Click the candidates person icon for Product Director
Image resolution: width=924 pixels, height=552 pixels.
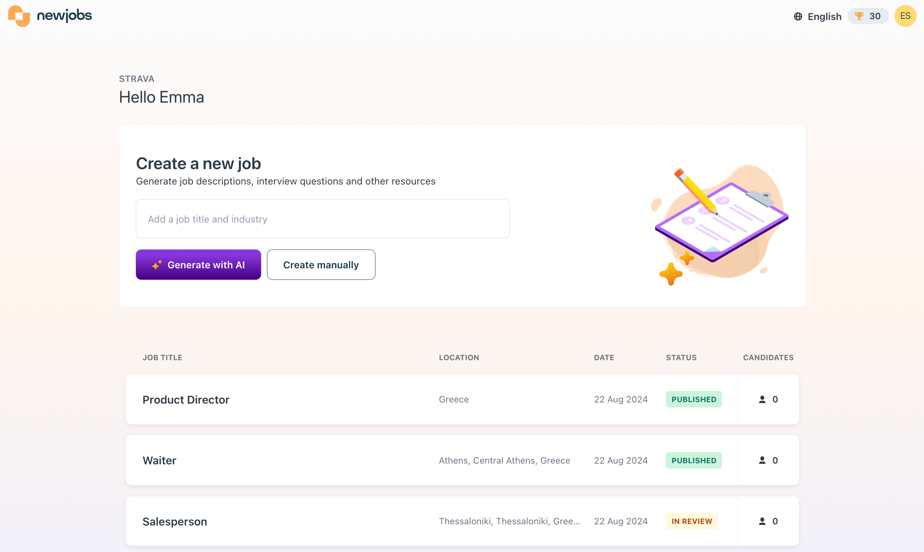click(762, 399)
